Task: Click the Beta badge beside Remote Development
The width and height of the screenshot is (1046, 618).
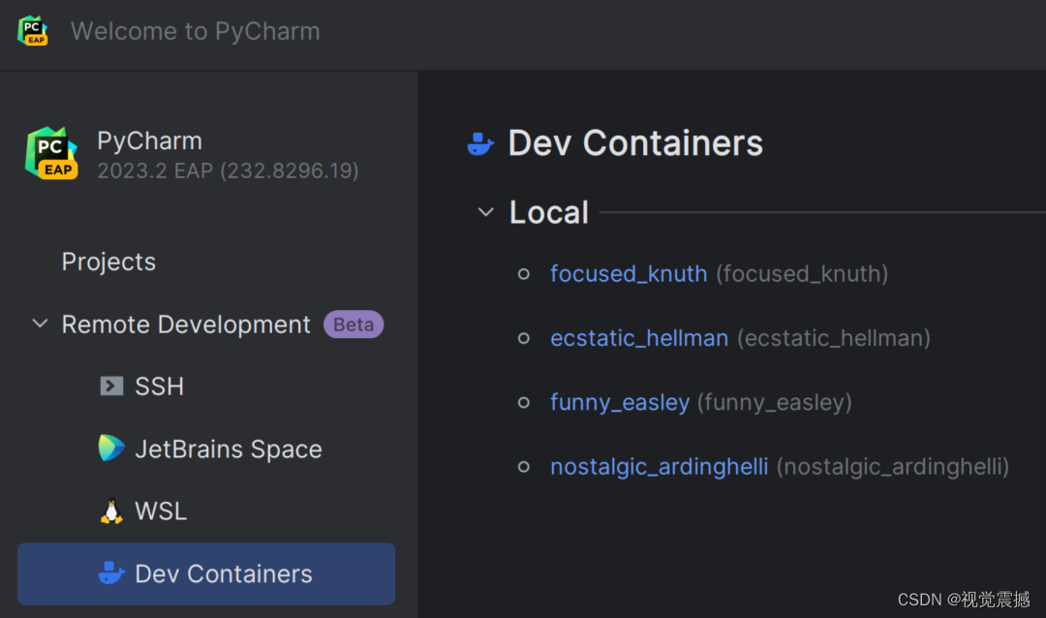Action: click(x=354, y=324)
